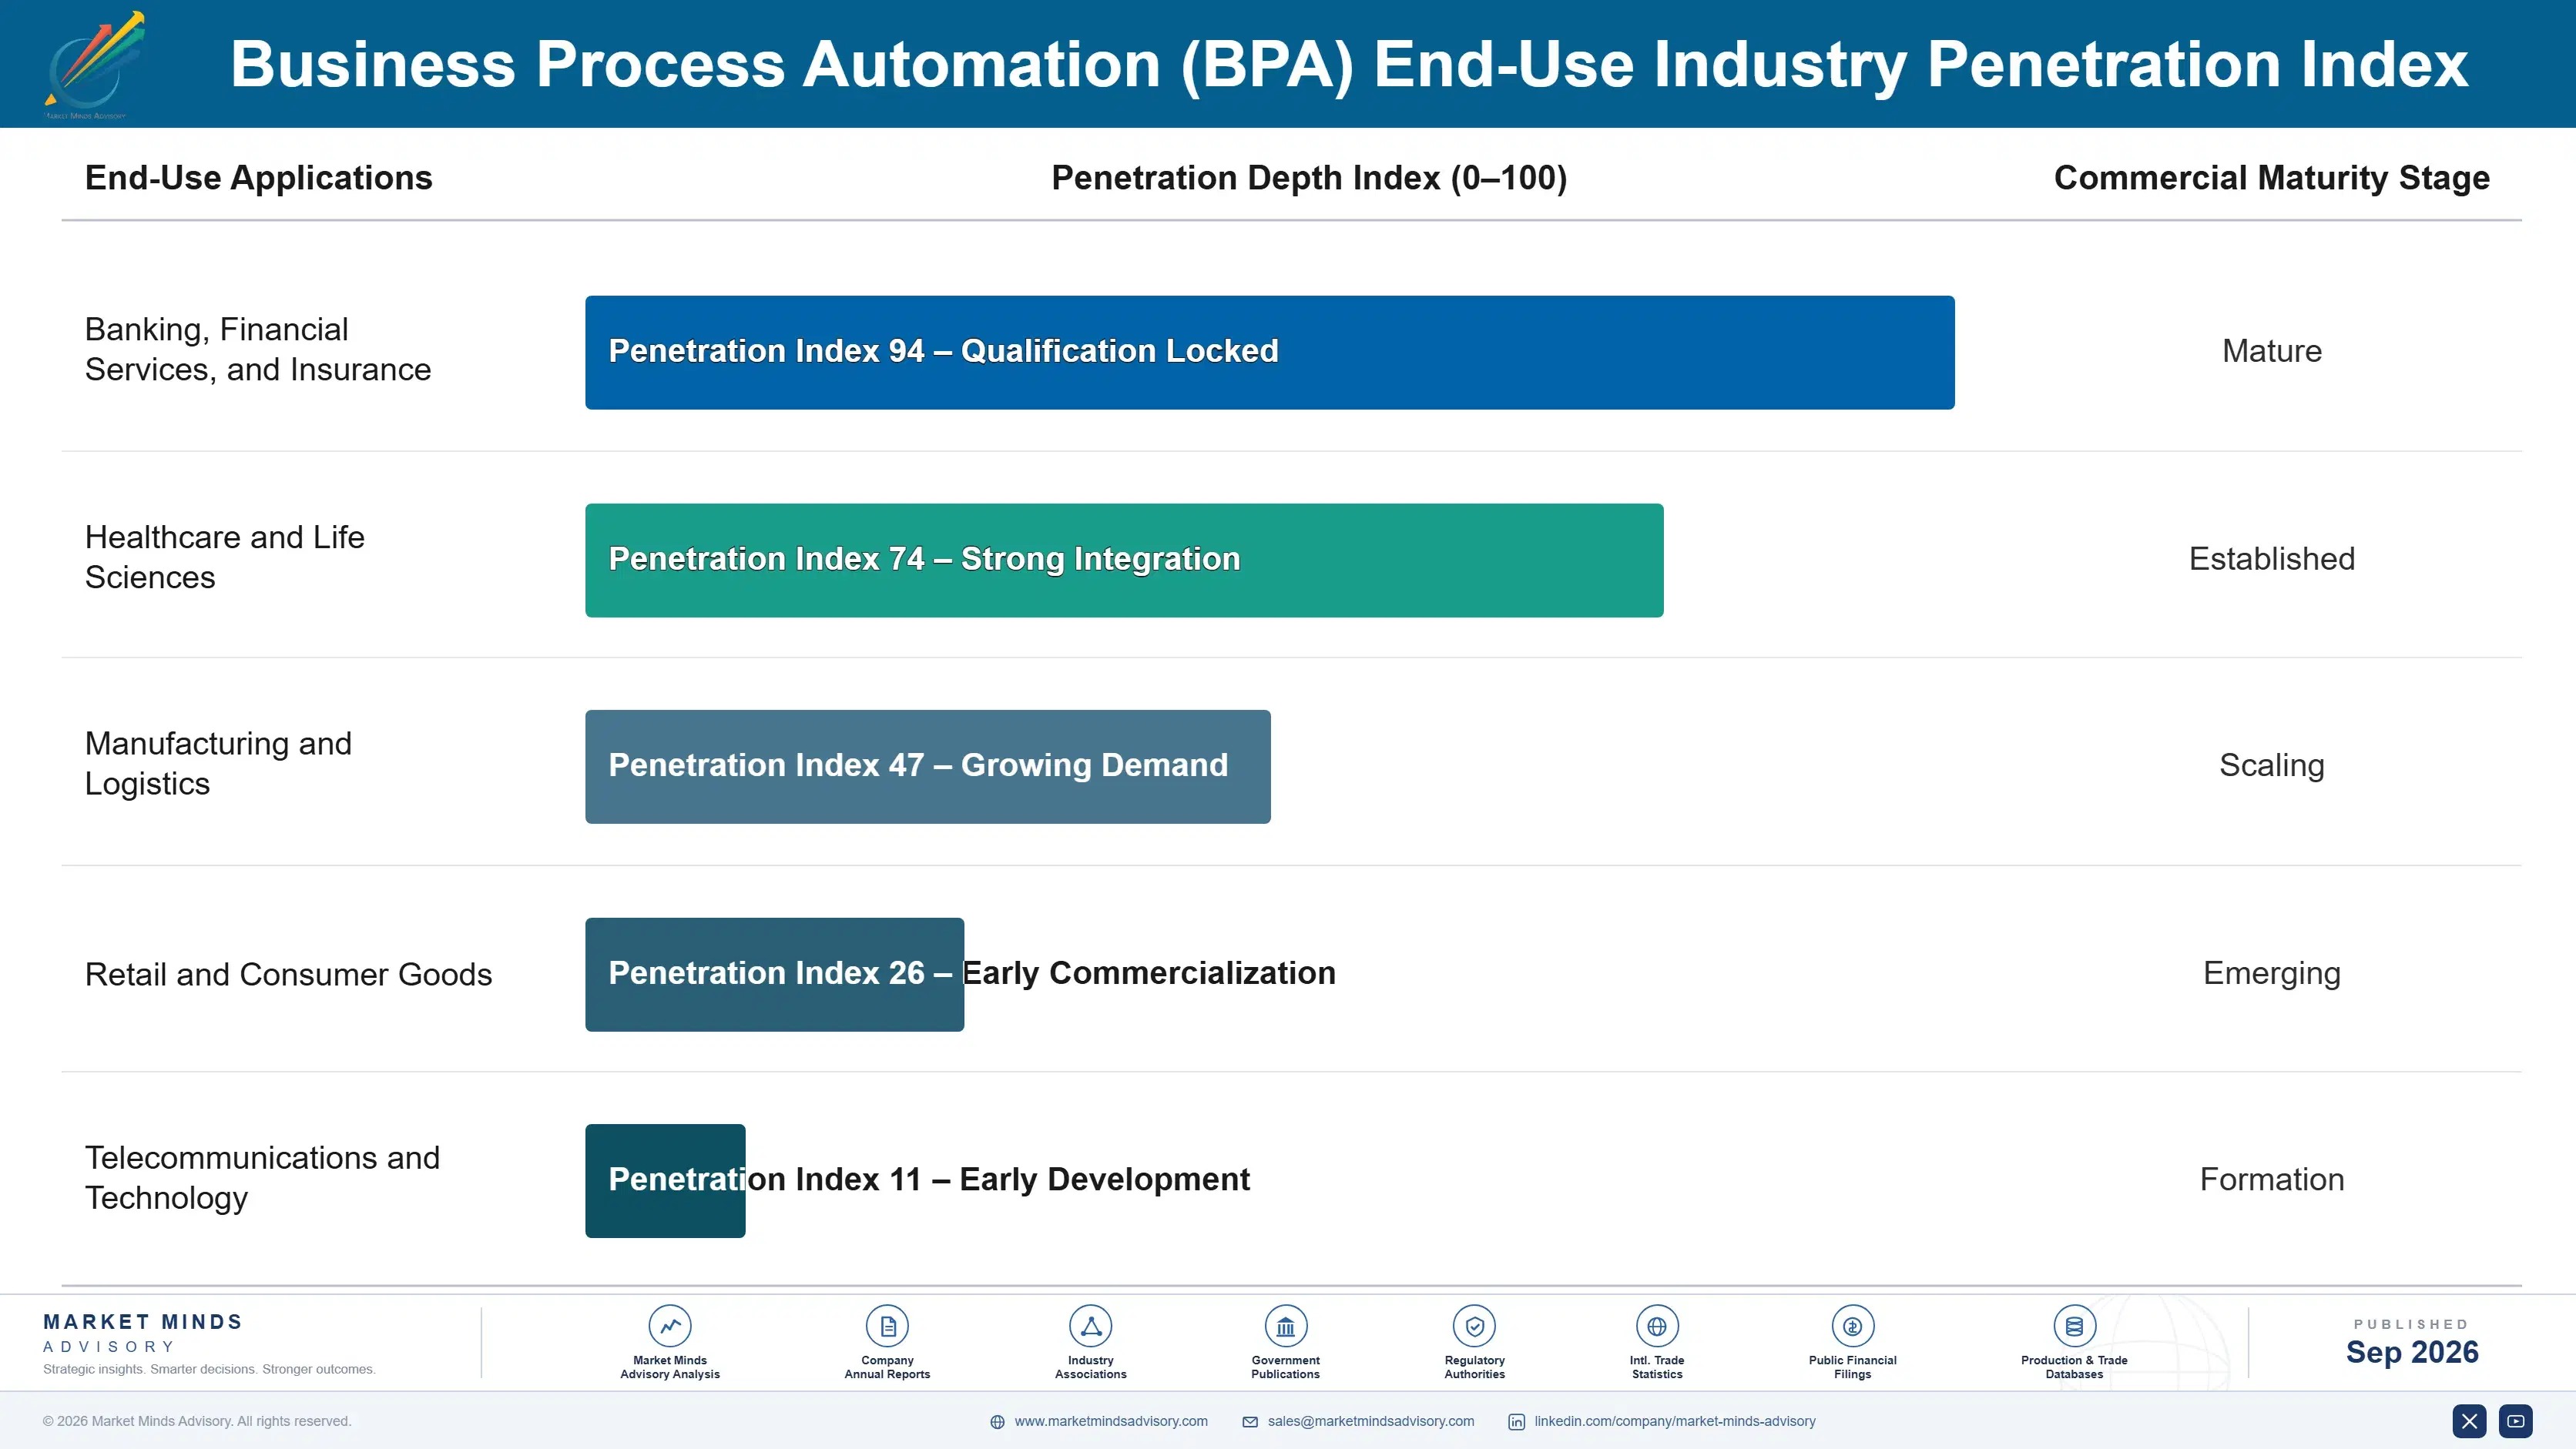Click the MARKET MINDS ADVISORY footer wordmark
This screenshot has width=2576, height=1449.
tap(143, 1333)
